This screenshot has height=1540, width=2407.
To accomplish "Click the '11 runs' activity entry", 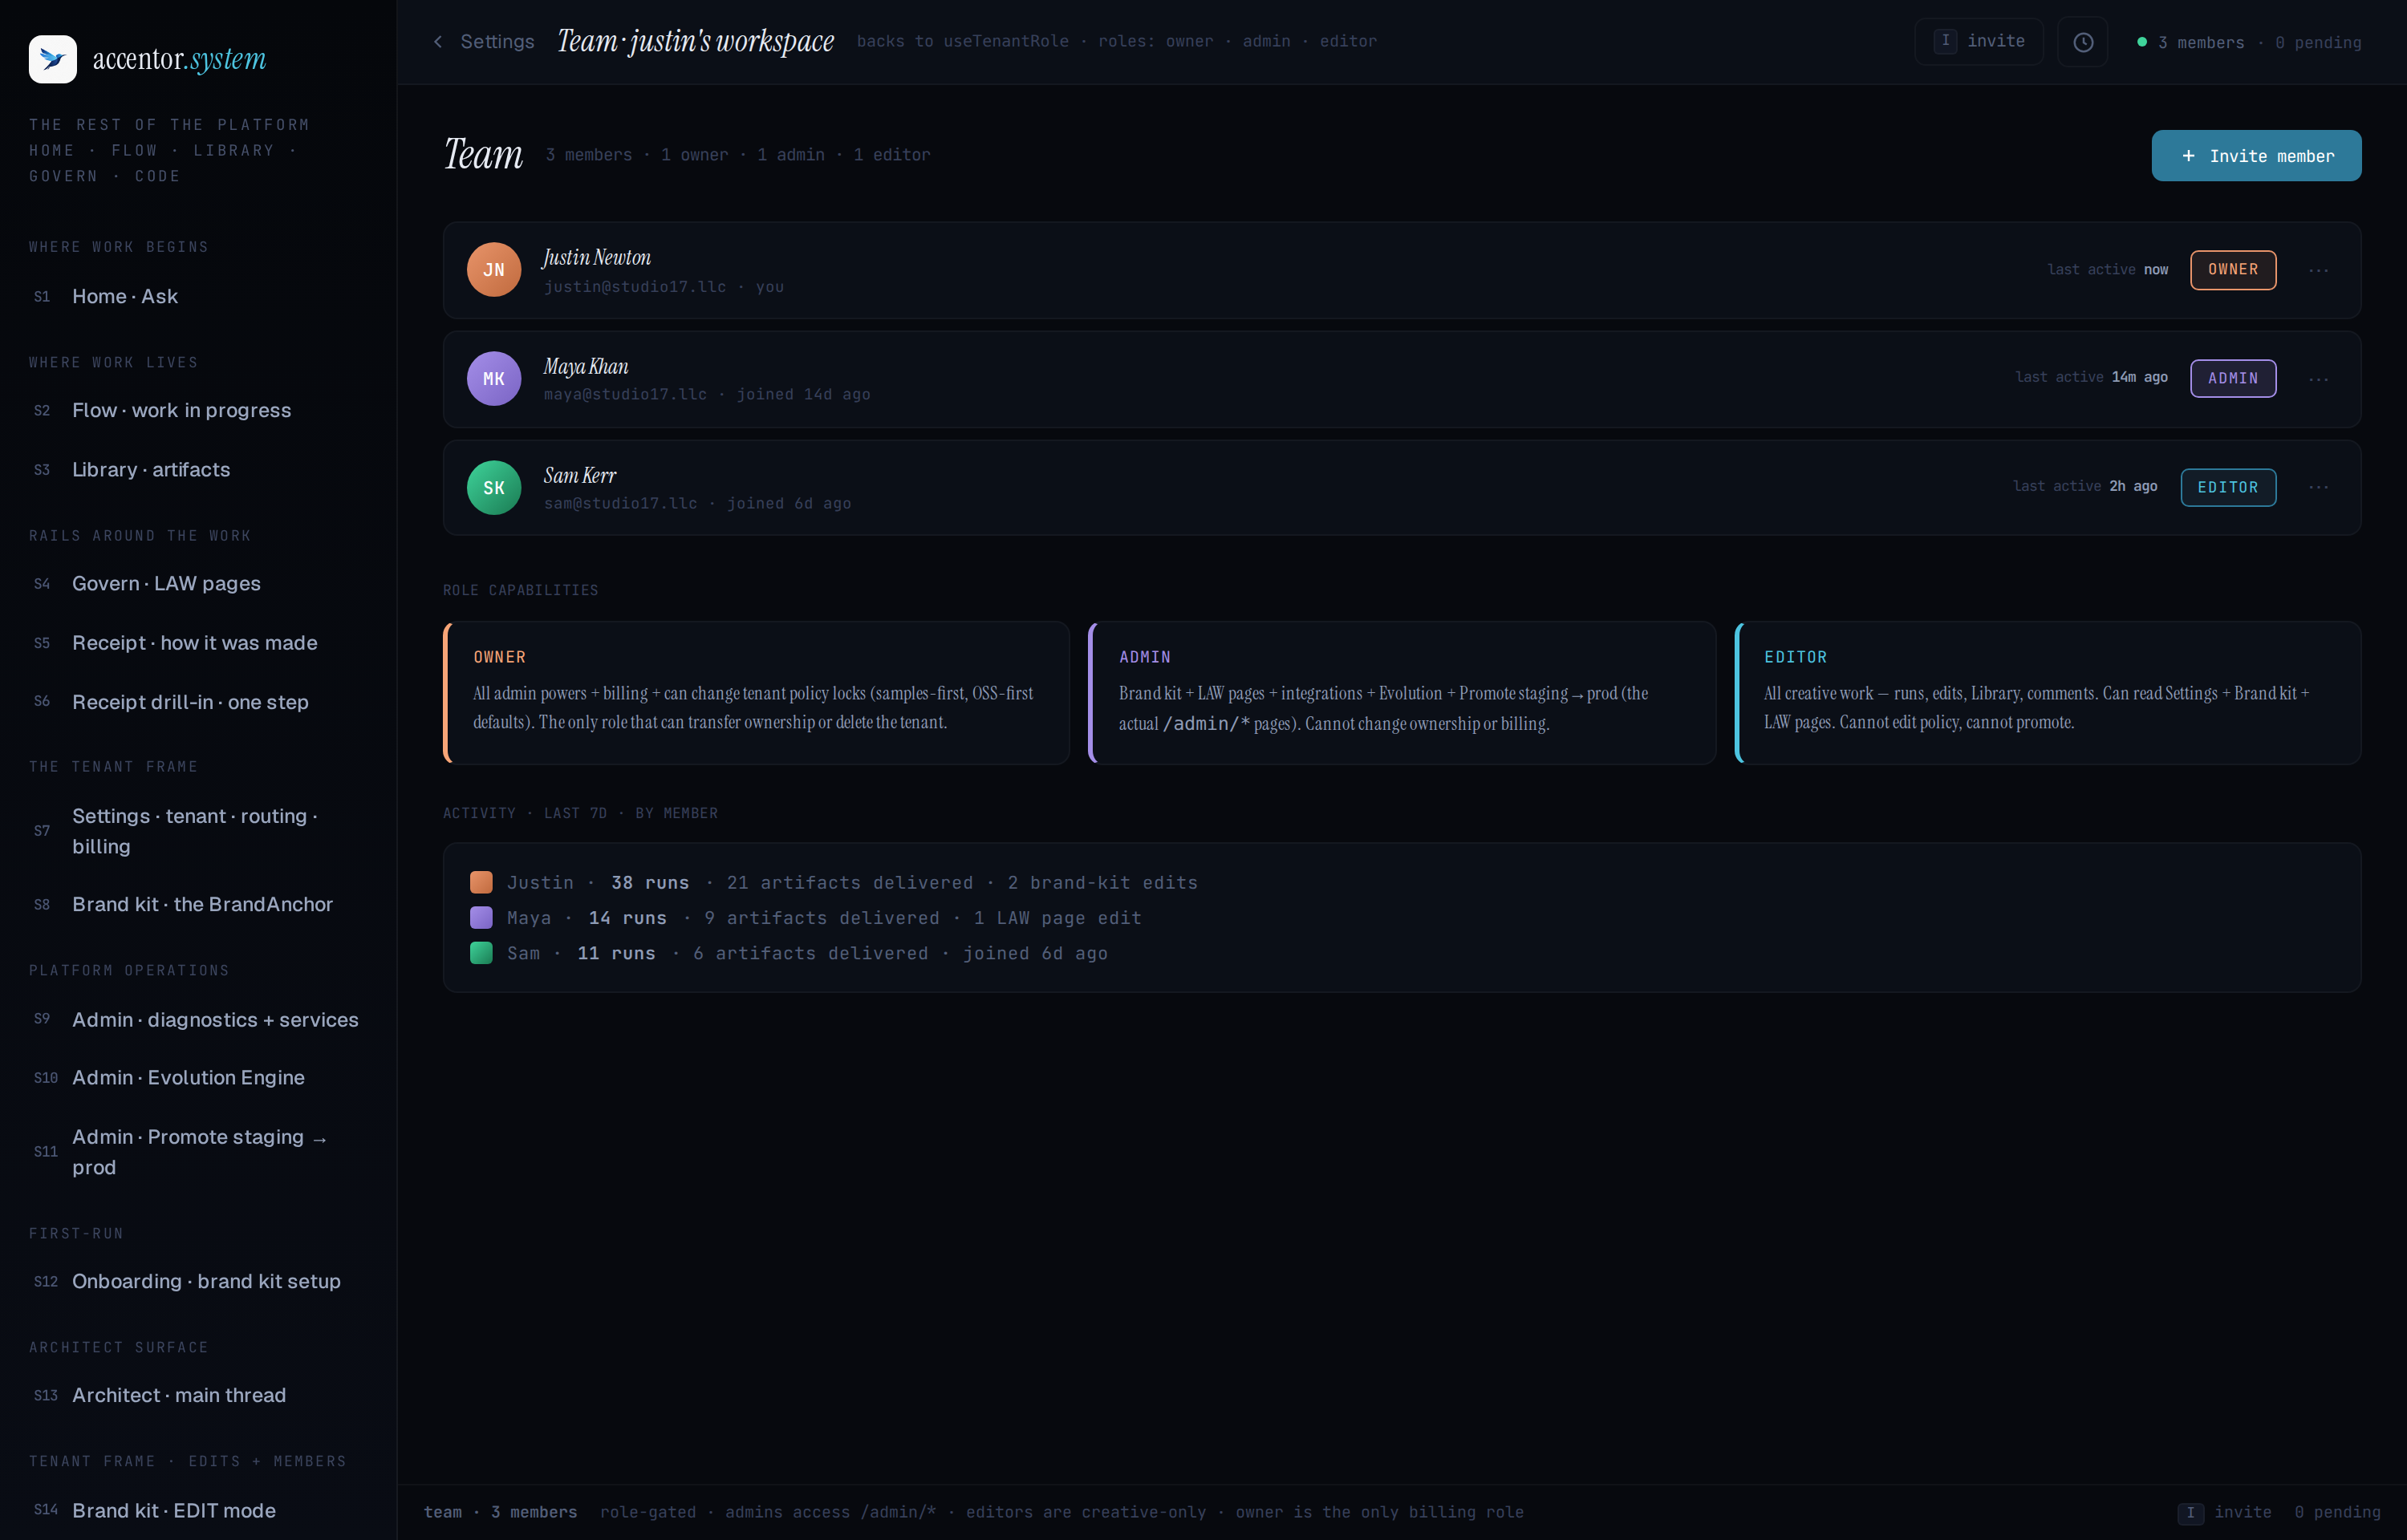I will tap(616, 953).
